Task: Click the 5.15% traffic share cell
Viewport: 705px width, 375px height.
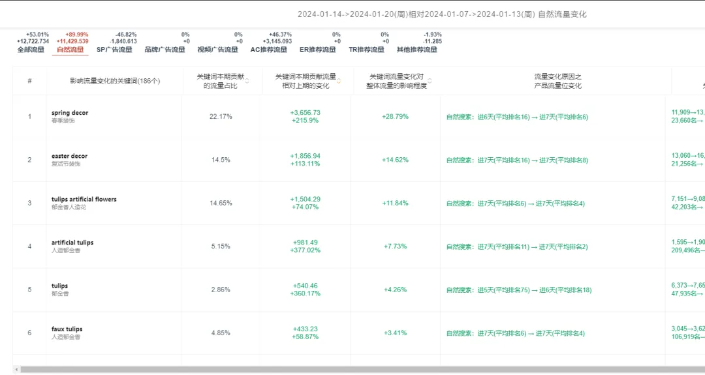Action: coord(221,246)
